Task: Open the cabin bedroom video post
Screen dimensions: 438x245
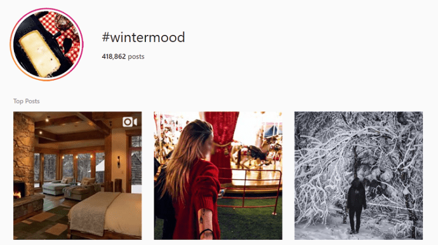Action: coord(77,175)
